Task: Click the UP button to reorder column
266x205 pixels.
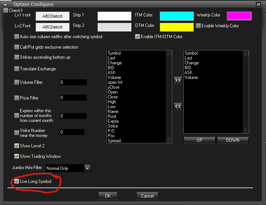Action: click(x=200, y=140)
